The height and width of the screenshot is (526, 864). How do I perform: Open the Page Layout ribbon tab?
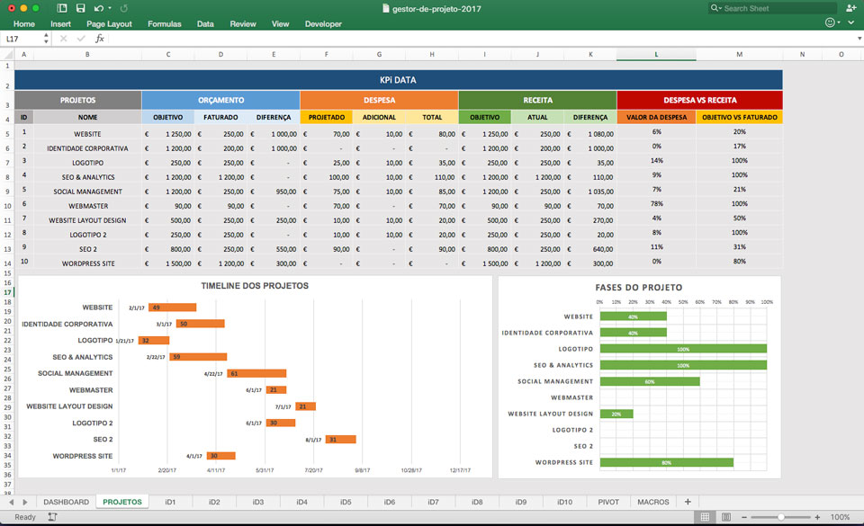pyautogui.click(x=109, y=23)
